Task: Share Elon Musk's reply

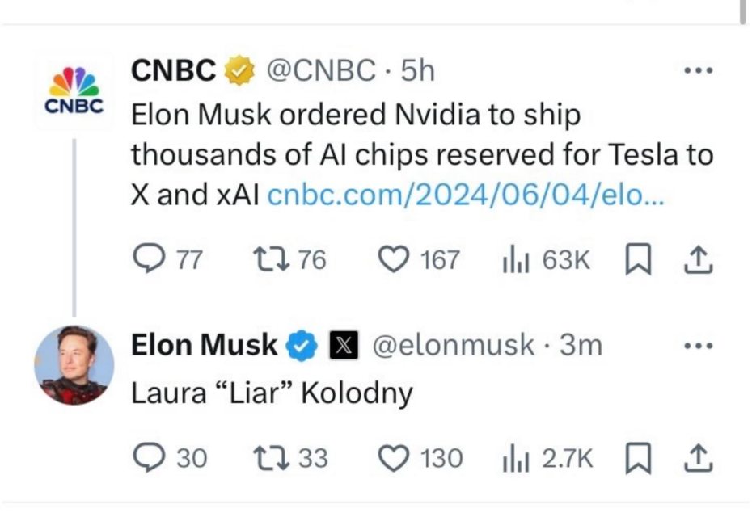Action: (699, 459)
